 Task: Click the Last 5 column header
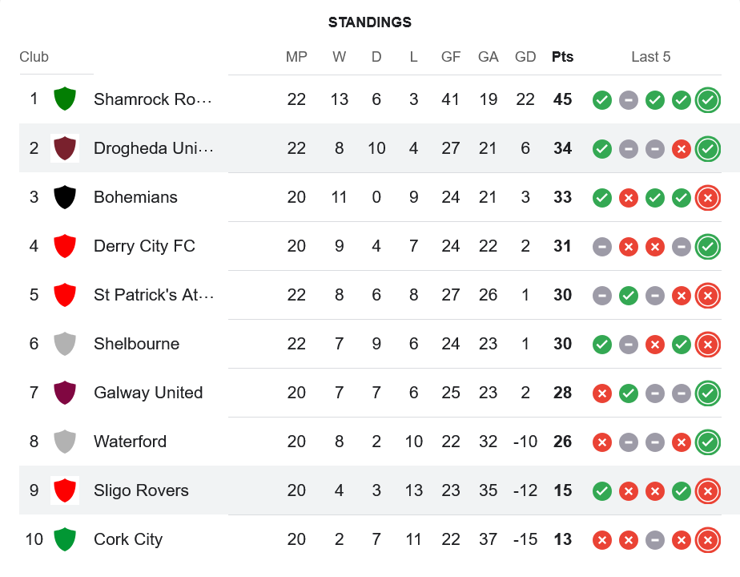tap(650, 57)
